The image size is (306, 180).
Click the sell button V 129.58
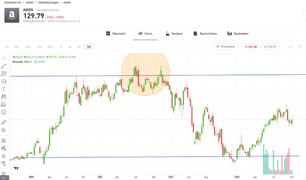pos(251,47)
